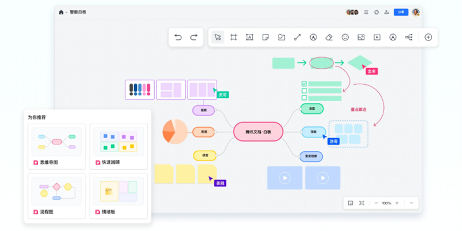Select the 宣发视频 dark blue node
The height and width of the screenshot is (231, 462).
311,157
